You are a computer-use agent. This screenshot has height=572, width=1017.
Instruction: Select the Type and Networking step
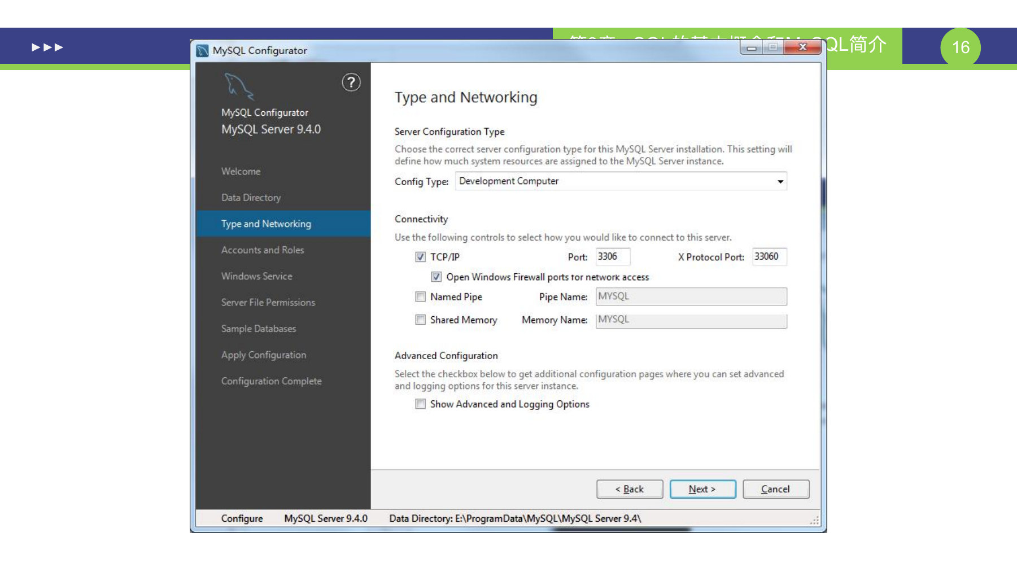pyautogui.click(x=283, y=224)
